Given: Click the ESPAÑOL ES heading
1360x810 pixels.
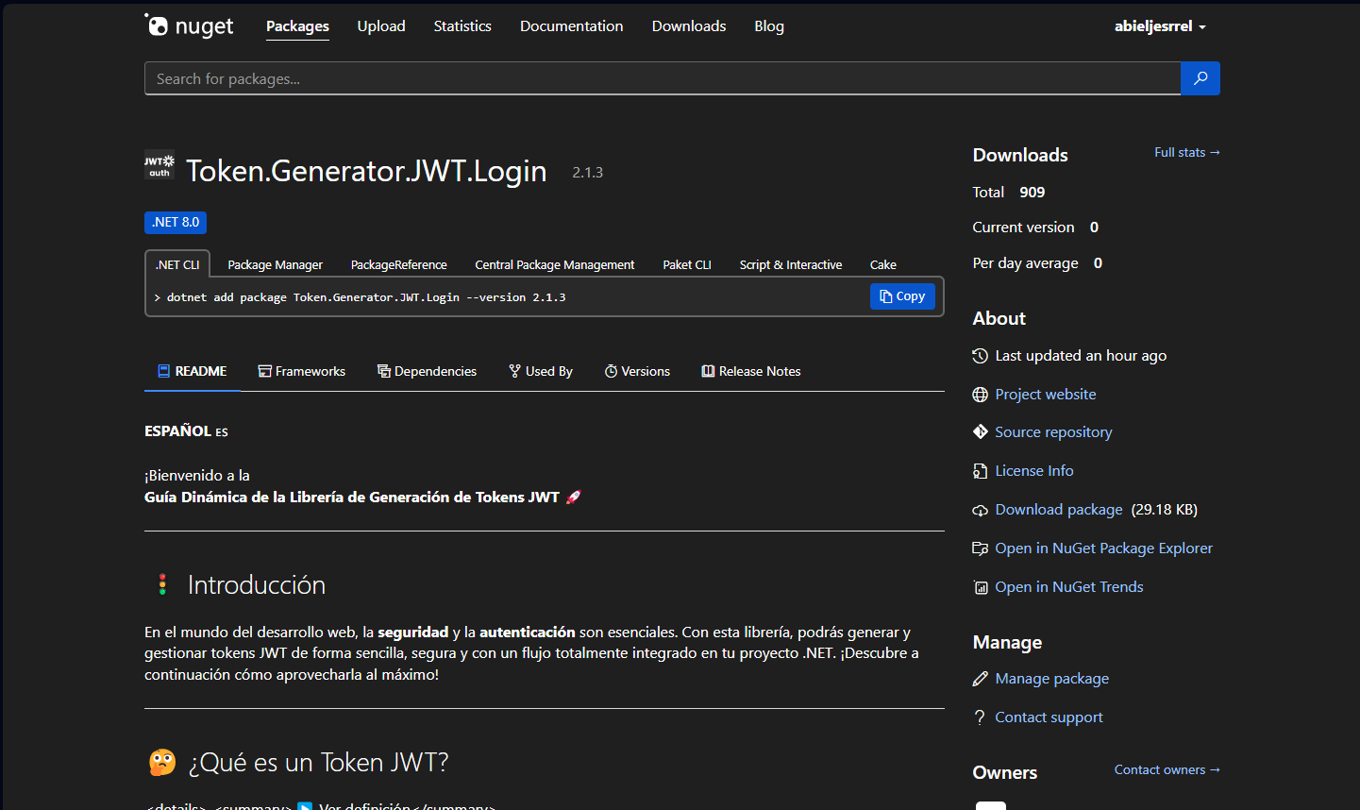Looking at the screenshot, I should (186, 431).
